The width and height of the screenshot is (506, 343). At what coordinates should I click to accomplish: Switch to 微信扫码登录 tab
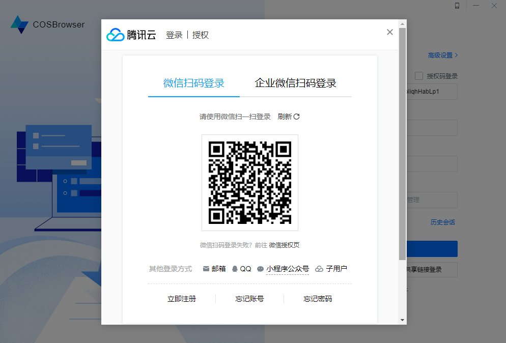click(x=193, y=83)
